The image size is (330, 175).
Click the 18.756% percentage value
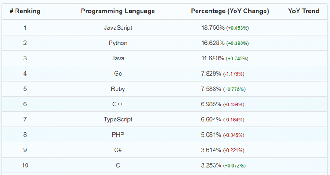pos(213,28)
